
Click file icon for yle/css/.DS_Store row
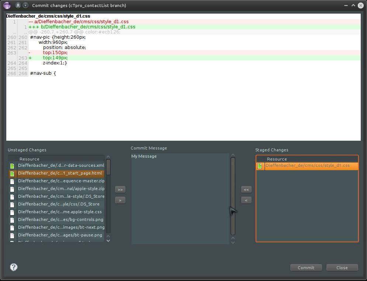point(12,204)
